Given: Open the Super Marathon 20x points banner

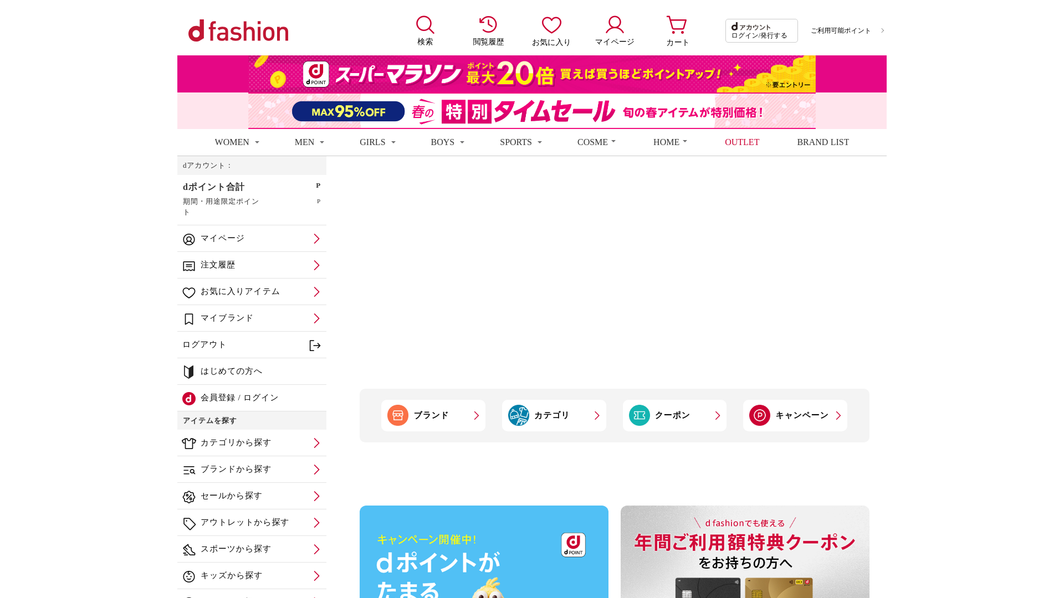Looking at the screenshot, I should (x=532, y=74).
